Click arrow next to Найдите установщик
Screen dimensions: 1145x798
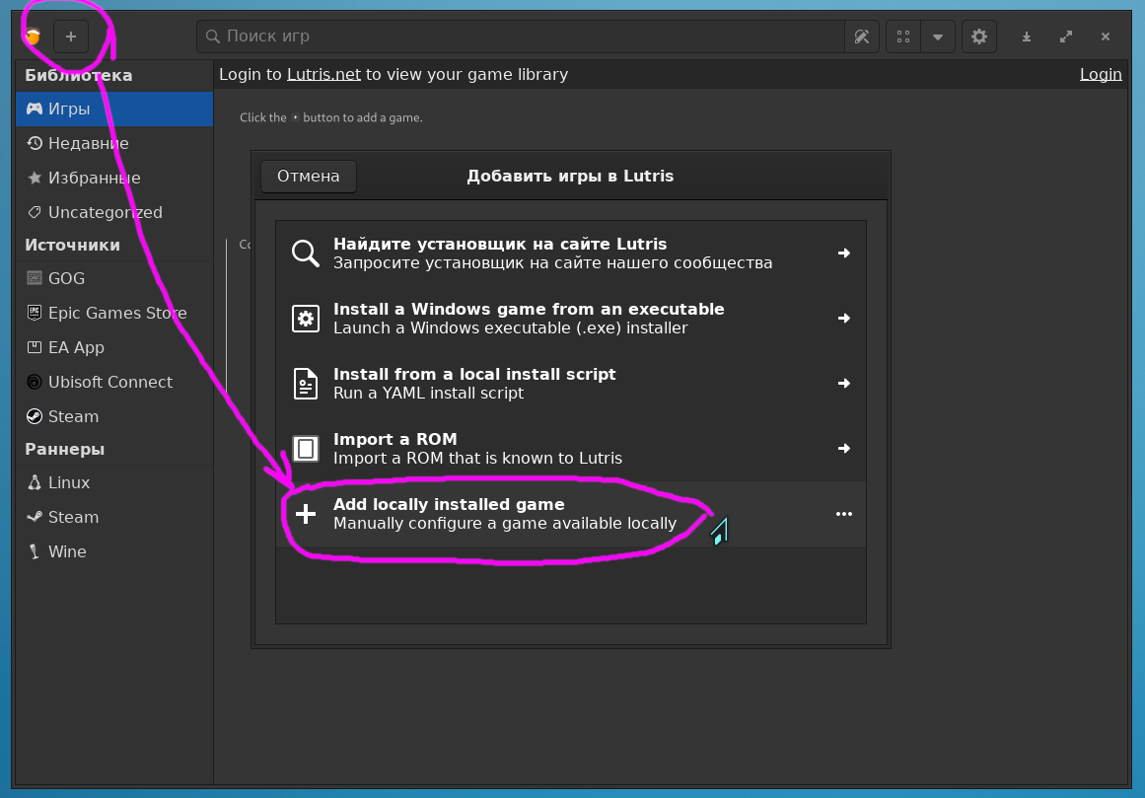pos(844,254)
